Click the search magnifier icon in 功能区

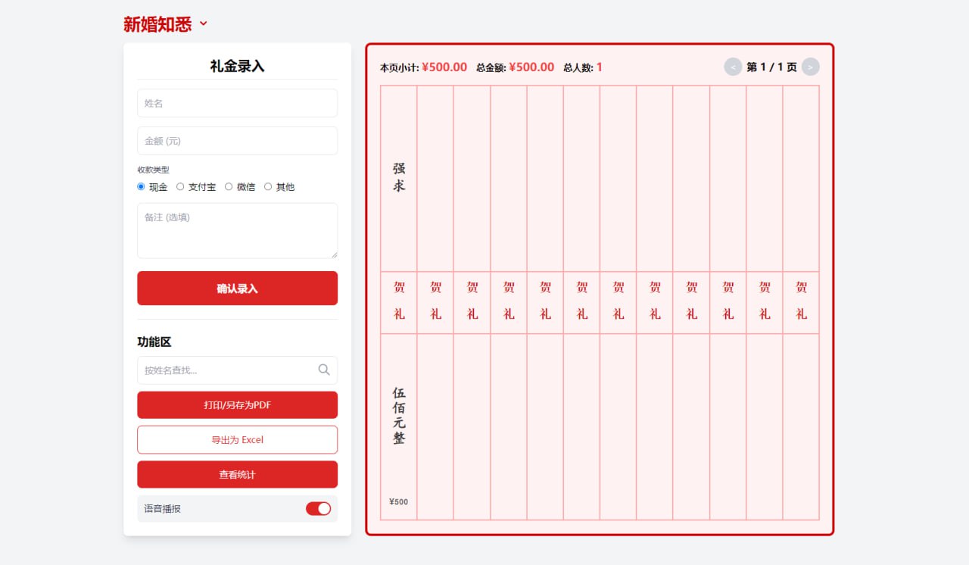pos(324,370)
